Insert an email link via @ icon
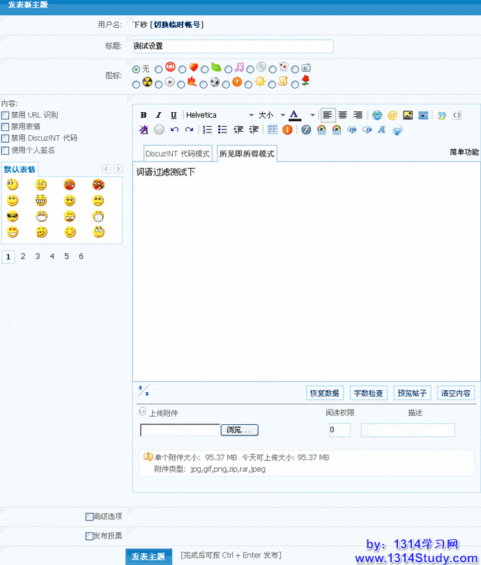Image resolution: width=481 pixels, height=565 pixels. click(392, 115)
